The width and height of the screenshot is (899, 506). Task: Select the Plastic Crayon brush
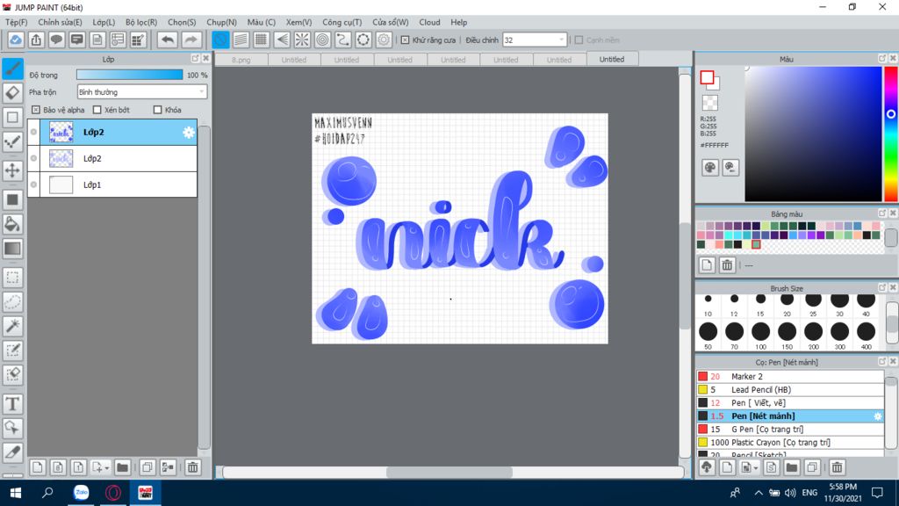point(790,443)
